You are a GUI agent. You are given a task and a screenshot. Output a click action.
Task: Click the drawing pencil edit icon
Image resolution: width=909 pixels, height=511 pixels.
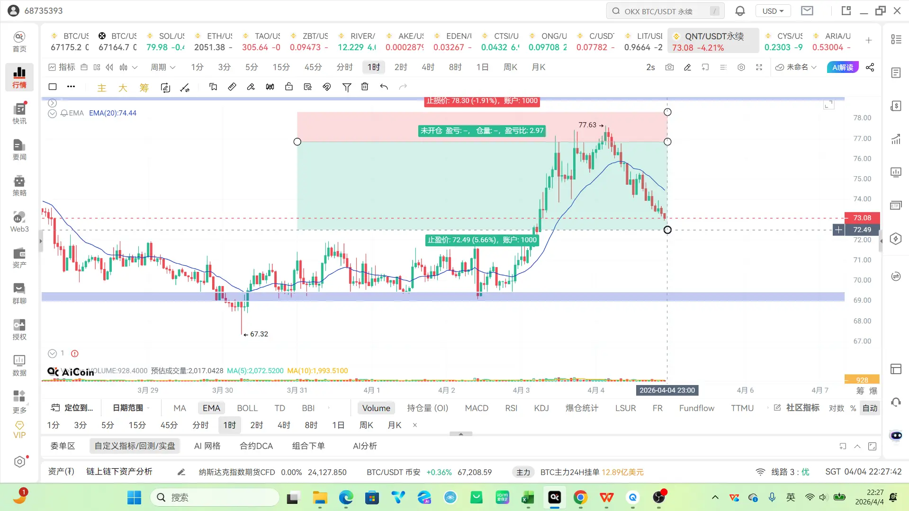(x=687, y=67)
